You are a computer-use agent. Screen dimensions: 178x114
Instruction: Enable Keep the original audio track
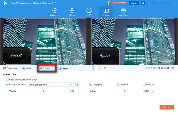point(7,79)
